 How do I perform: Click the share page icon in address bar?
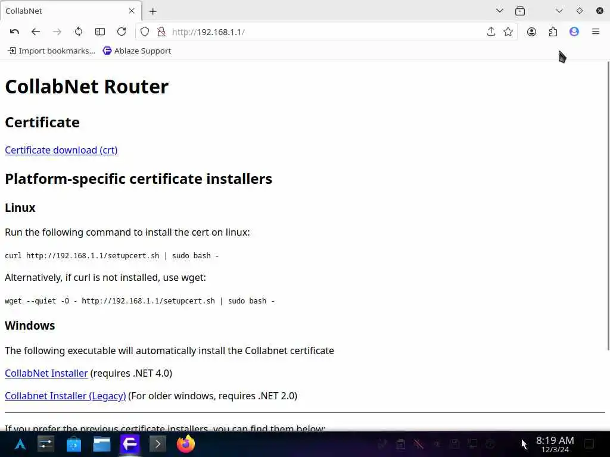click(x=491, y=32)
